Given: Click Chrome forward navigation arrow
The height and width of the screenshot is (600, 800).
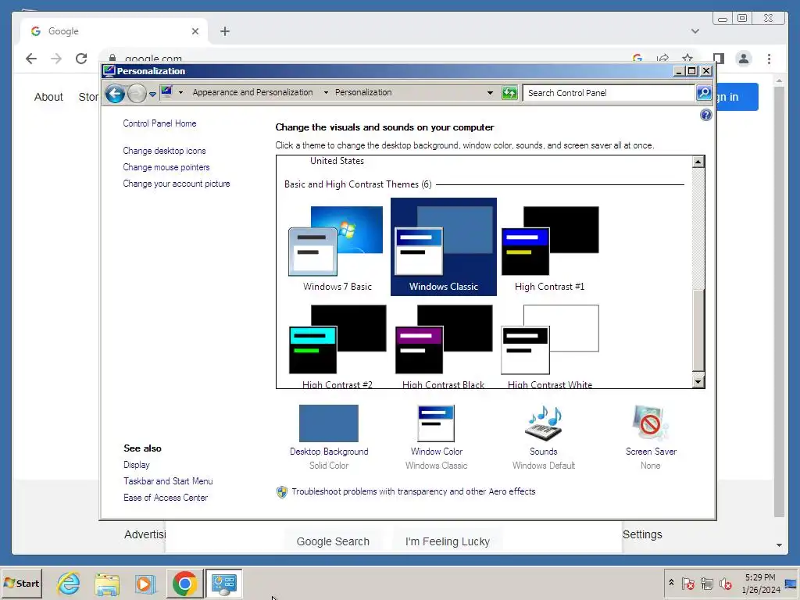Looking at the screenshot, I should tap(56, 59).
